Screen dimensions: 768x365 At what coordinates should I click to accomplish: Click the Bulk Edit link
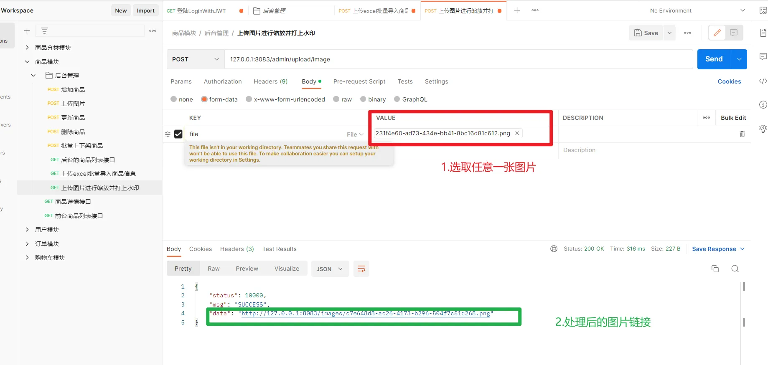coord(733,118)
